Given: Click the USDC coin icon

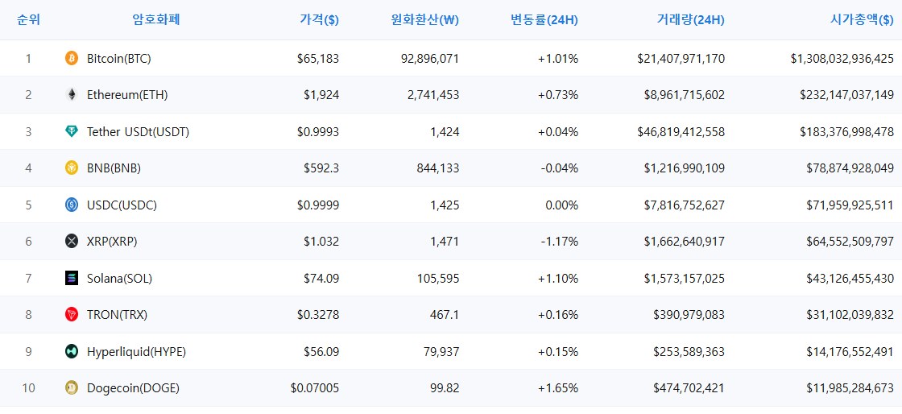Looking at the screenshot, I should [72, 205].
